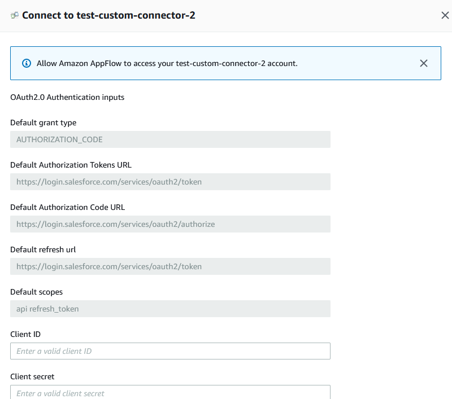Screen dimensions: 452x399
Task: Select the oauth2/authorize Code URL field
Action: [170, 224]
